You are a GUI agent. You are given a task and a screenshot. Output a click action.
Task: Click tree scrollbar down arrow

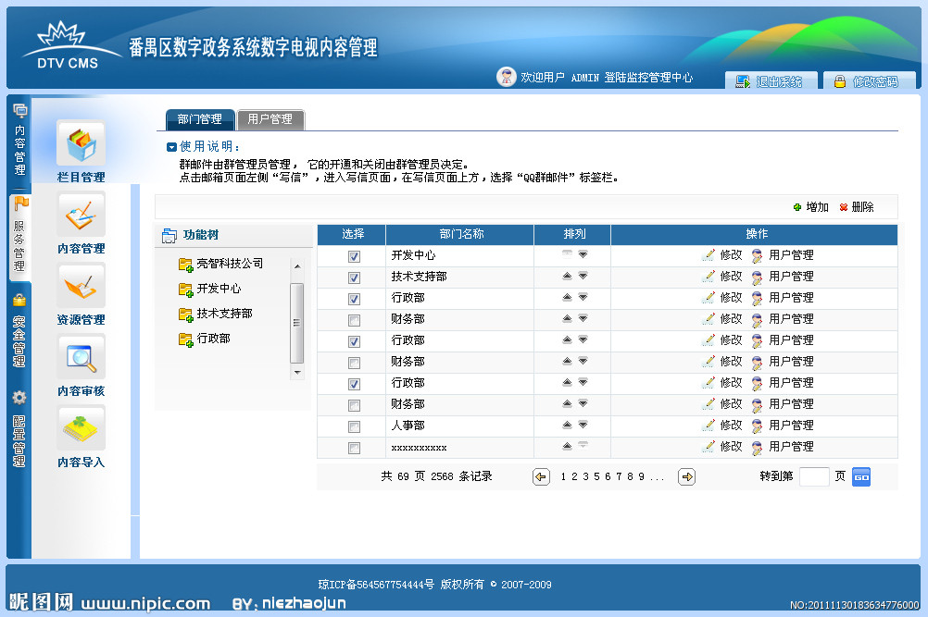pyautogui.click(x=297, y=372)
